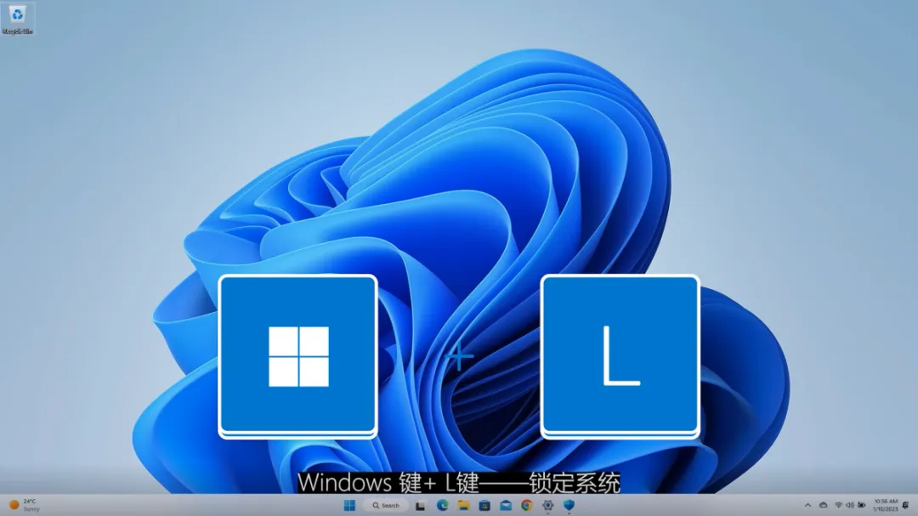
Task: Expand hidden icons with the tray chevron
Action: [808, 505]
